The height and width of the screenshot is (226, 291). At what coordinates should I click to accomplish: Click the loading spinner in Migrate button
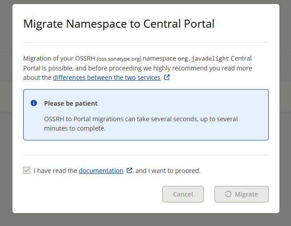coord(228,194)
